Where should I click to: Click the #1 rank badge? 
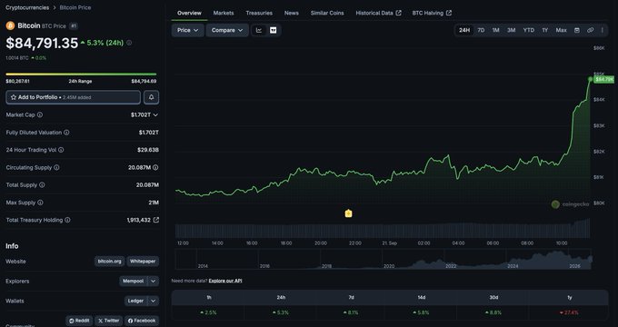click(74, 26)
